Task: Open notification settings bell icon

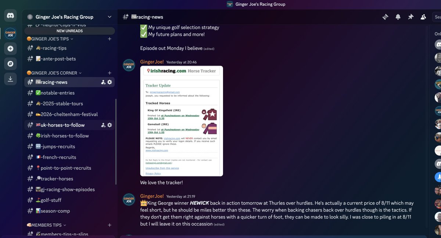Action: point(398,17)
